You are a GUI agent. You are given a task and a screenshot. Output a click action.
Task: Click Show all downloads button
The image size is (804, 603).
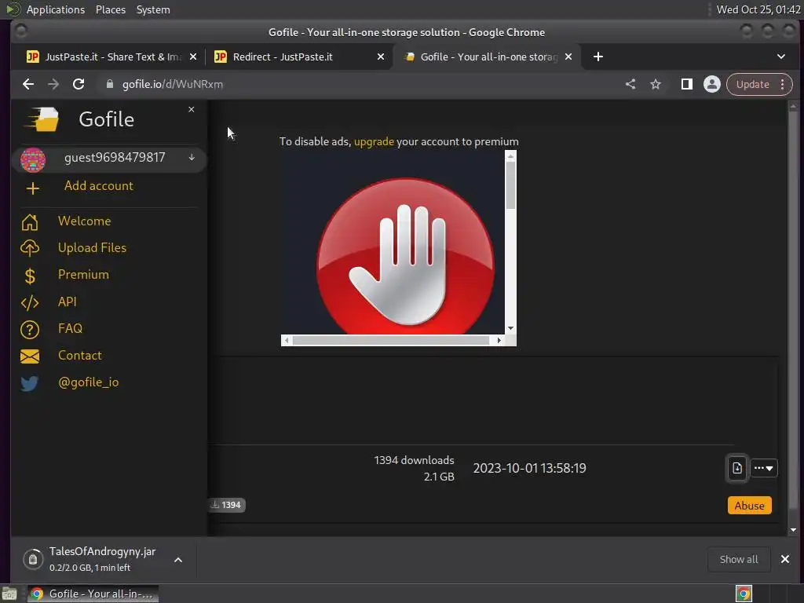click(738, 559)
